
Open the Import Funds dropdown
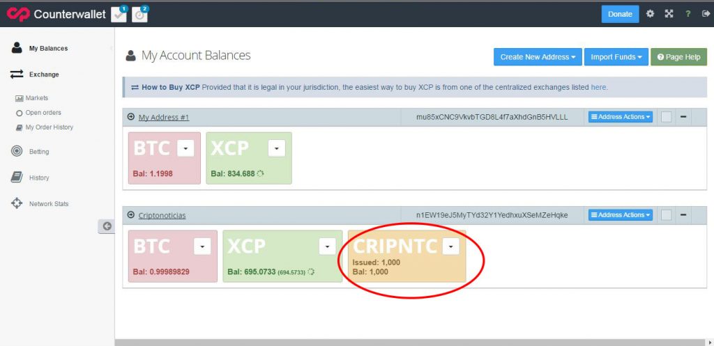tap(616, 57)
